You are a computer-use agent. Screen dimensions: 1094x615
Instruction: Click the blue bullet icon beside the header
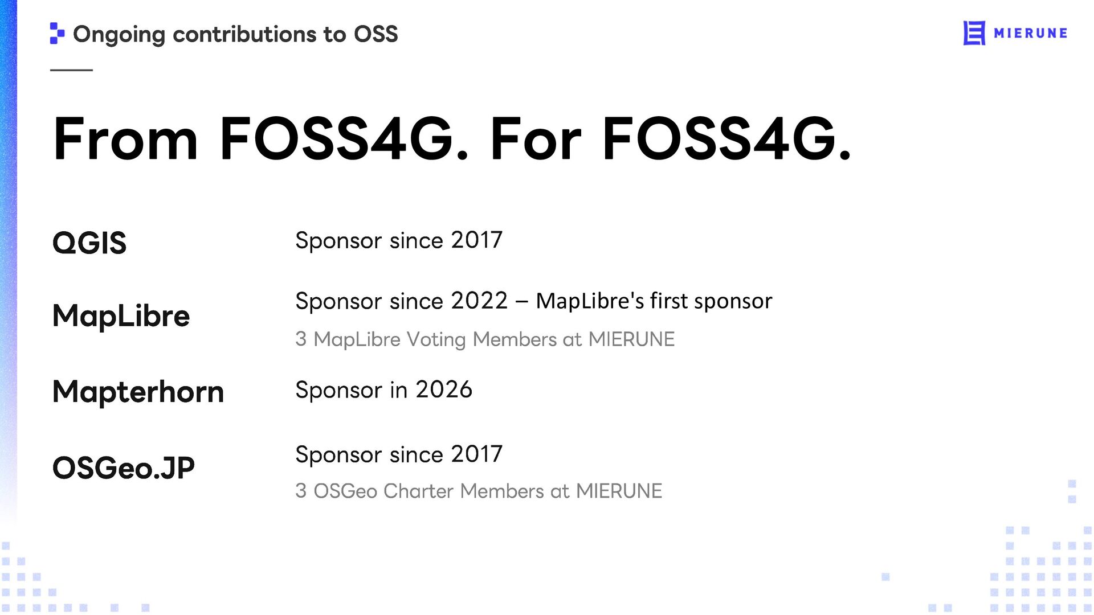tap(57, 33)
